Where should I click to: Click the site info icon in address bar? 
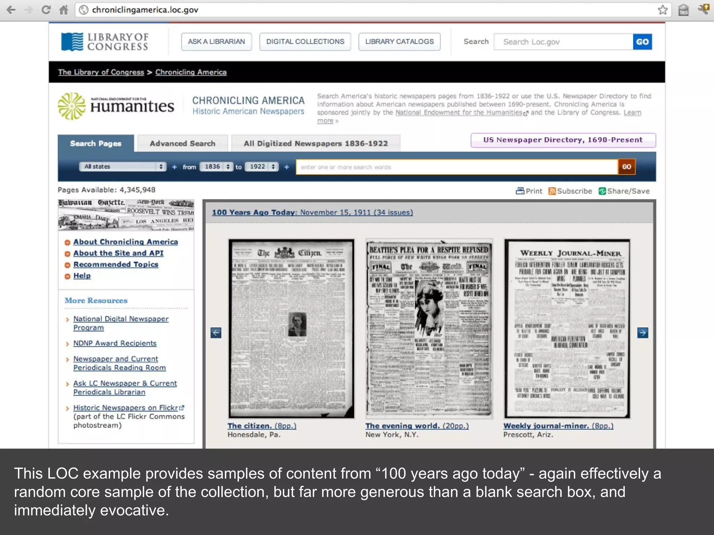(83, 10)
